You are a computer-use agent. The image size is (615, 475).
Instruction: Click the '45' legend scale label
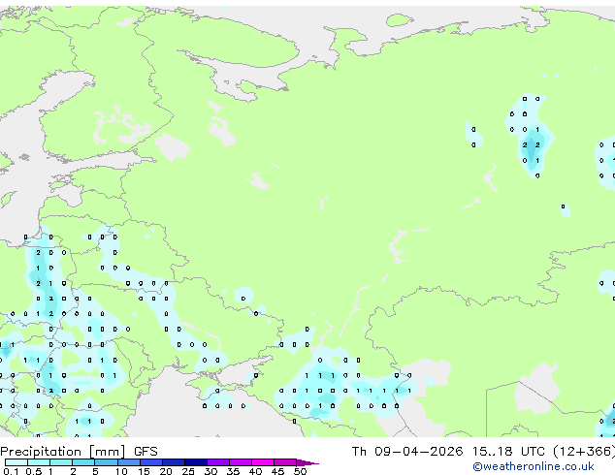click(x=277, y=471)
